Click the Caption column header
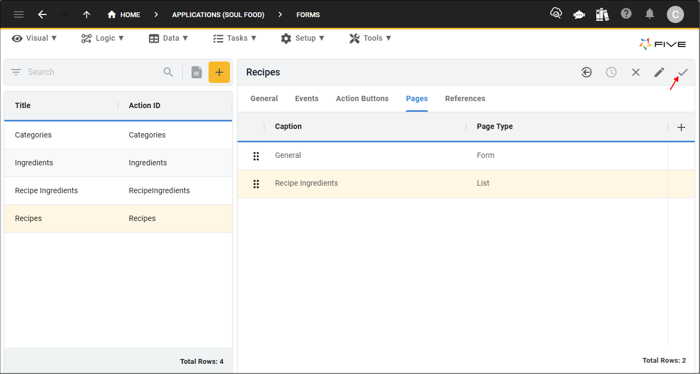 288,126
